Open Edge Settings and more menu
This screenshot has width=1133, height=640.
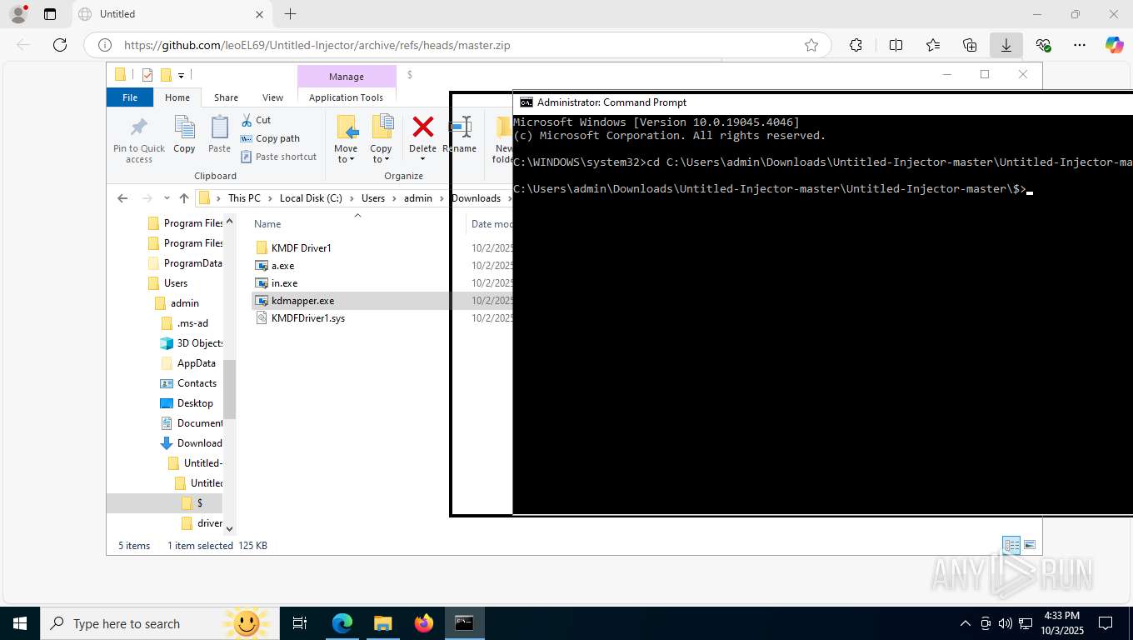point(1080,46)
